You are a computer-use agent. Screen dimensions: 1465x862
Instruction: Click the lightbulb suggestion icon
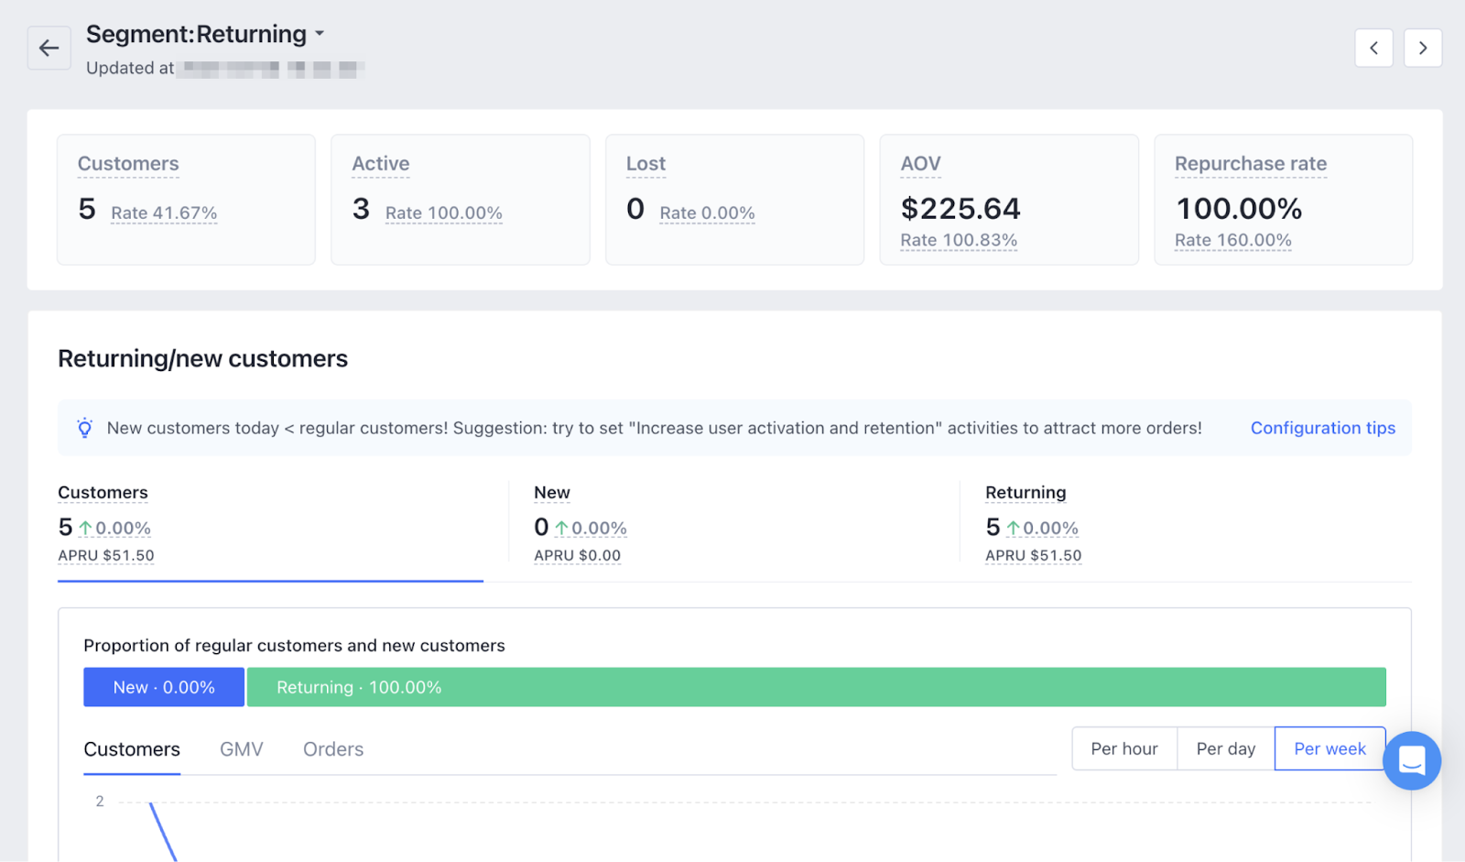coord(85,428)
